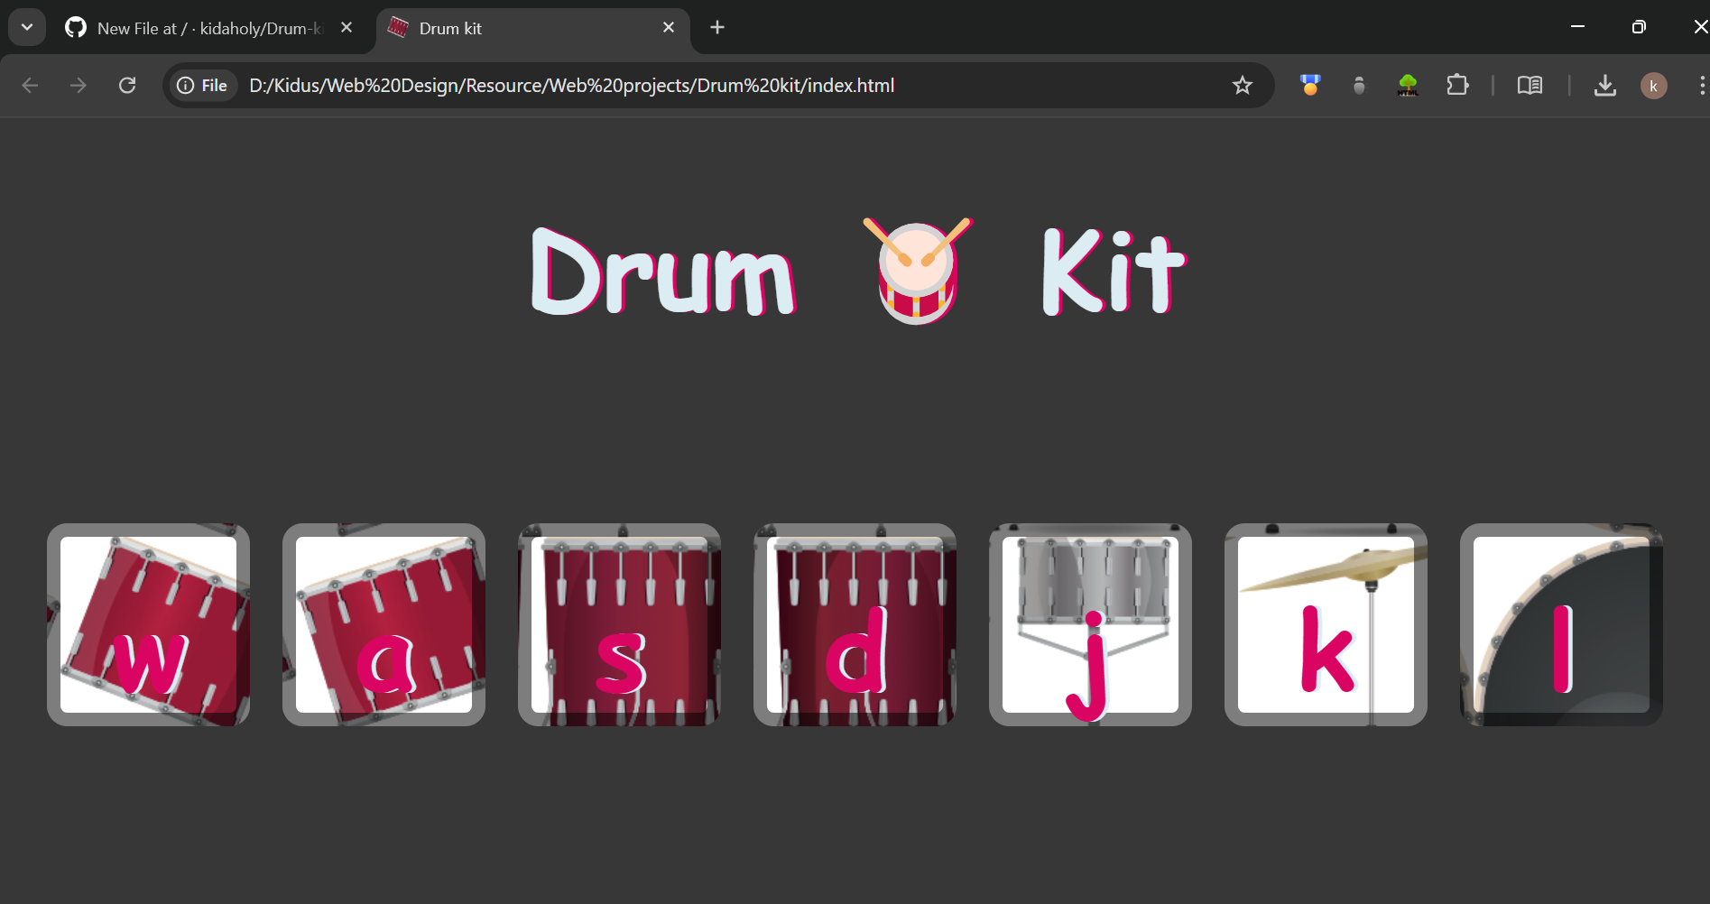This screenshot has height=904, width=1710.
Task: Kick the 'l' bass drum pad
Action: (1561, 624)
